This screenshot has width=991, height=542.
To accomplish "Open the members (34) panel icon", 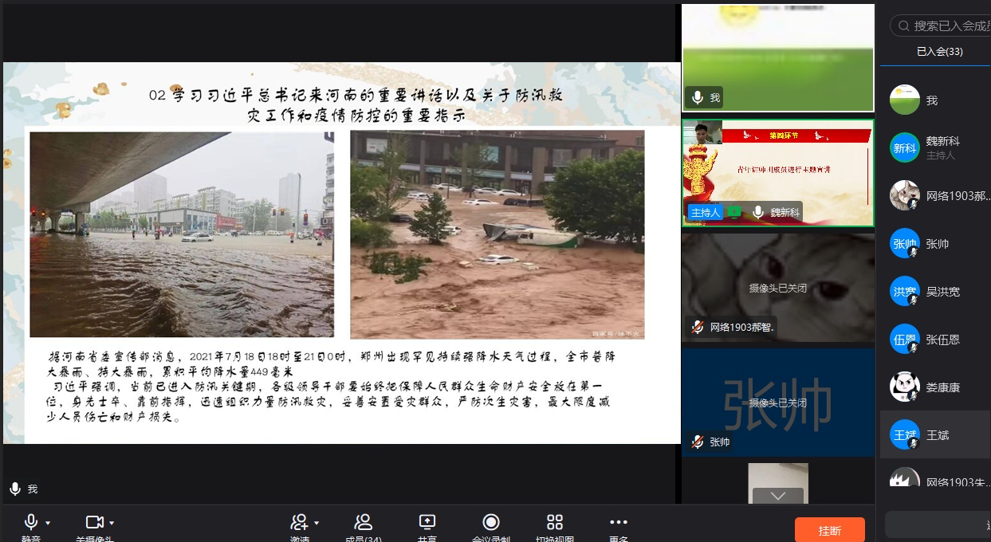I will [364, 523].
